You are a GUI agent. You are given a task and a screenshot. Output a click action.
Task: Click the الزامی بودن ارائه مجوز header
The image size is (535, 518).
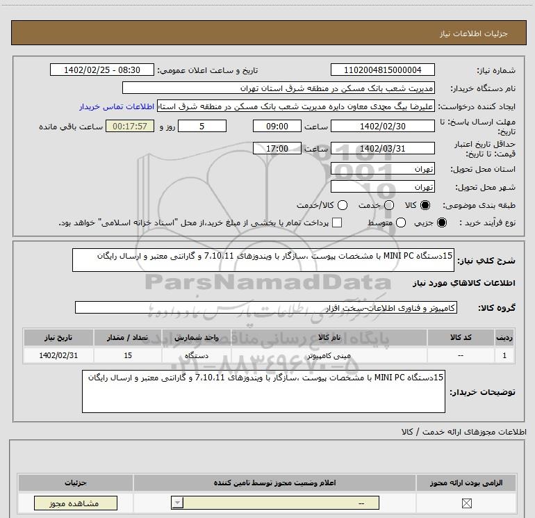click(x=466, y=483)
